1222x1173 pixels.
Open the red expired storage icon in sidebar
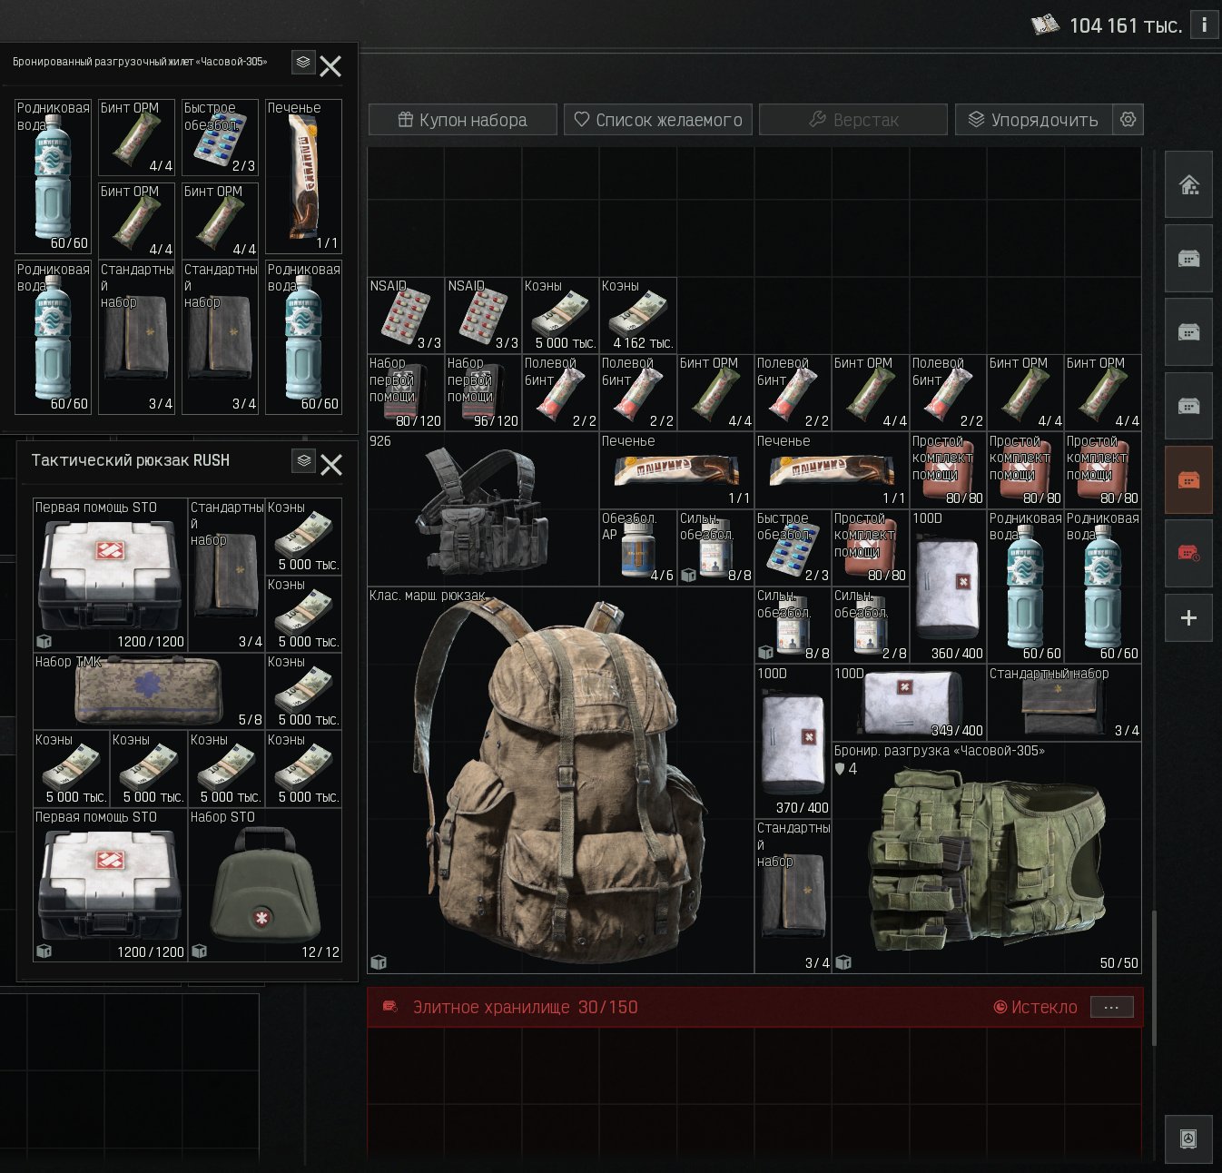1188,553
